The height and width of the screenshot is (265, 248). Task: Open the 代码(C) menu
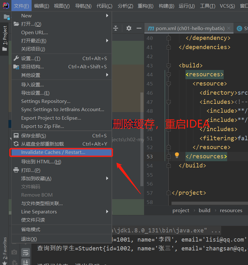point(104,6)
